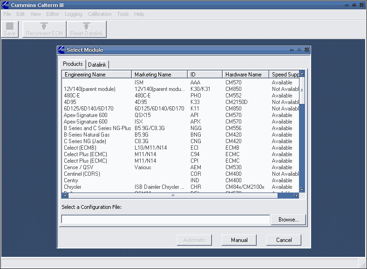Switch to the Datalink tab
This screenshot has width=367, height=269.
97,65
